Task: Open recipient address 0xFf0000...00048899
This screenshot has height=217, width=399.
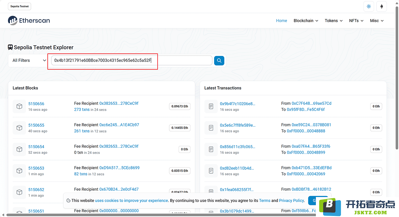Action: [306, 152]
